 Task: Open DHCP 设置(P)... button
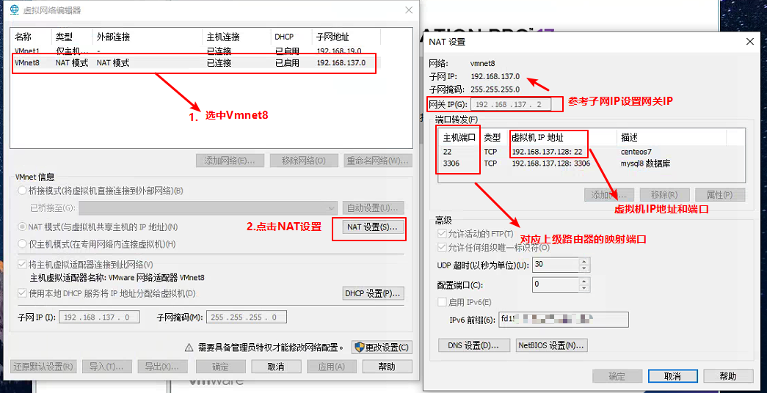click(x=374, y=294)
